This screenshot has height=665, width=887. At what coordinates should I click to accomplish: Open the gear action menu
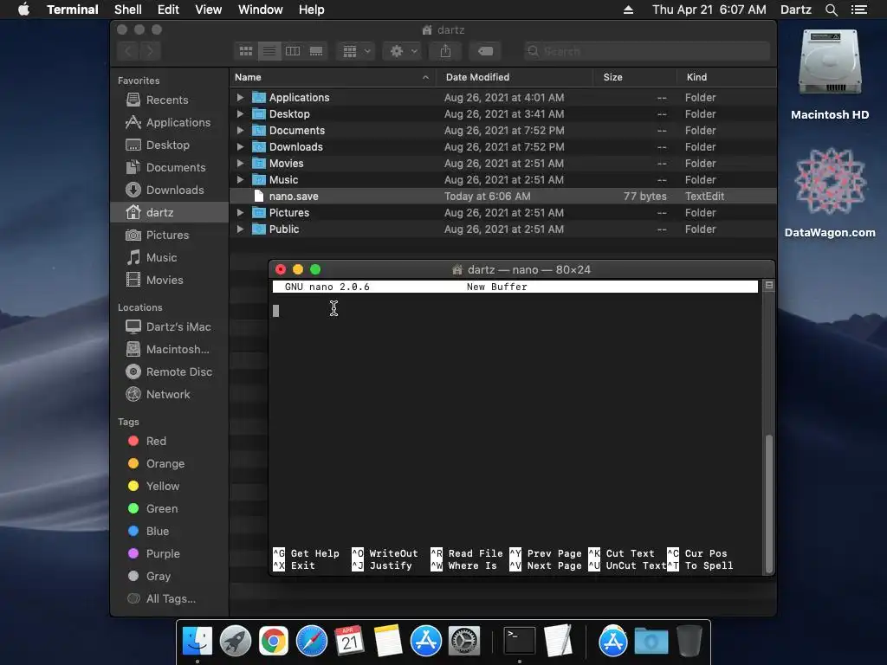click(402, 51)
